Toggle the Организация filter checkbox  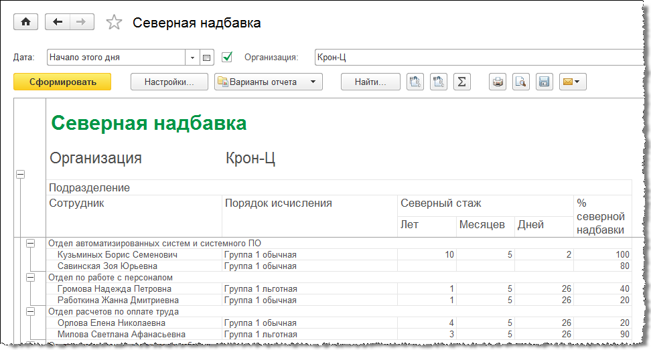pos(227,57)
